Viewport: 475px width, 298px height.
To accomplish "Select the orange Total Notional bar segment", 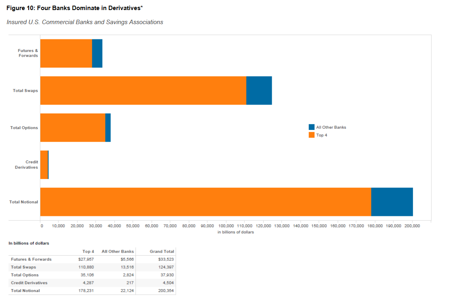I will [x=206, y=202].
